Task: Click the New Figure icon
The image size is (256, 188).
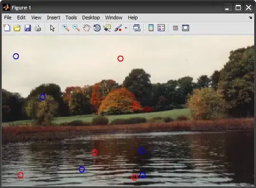Action: pos(7,28)
